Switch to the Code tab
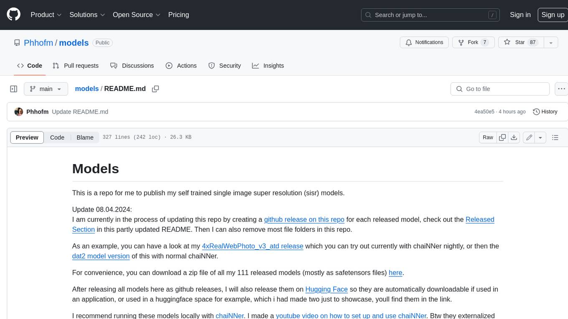568x319 pixels. click(x=30, y=66)
